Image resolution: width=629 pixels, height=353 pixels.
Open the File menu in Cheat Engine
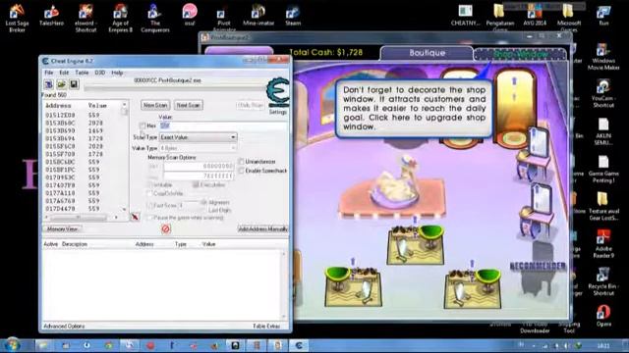pyautogui.click(x=49, y=73)
